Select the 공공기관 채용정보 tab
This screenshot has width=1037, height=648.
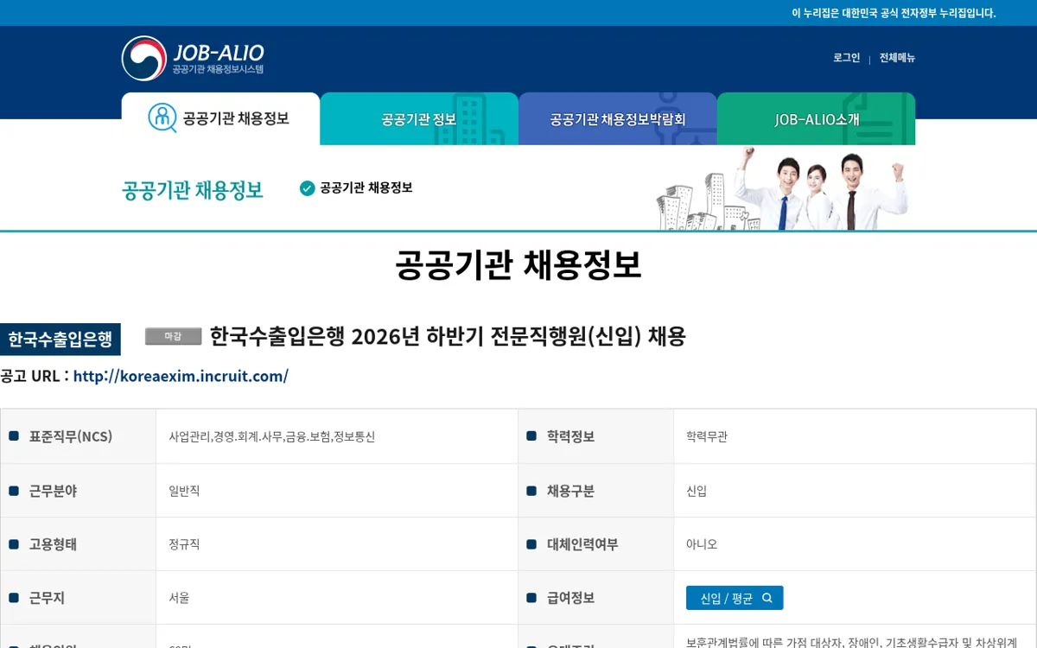coord(220,118)
